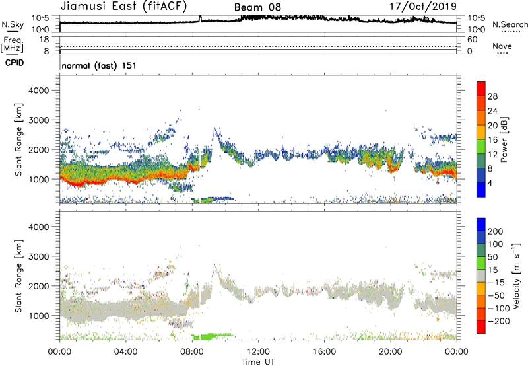
Task: Click the '16:00' time tick label
Action: click(x=325, y=352)
